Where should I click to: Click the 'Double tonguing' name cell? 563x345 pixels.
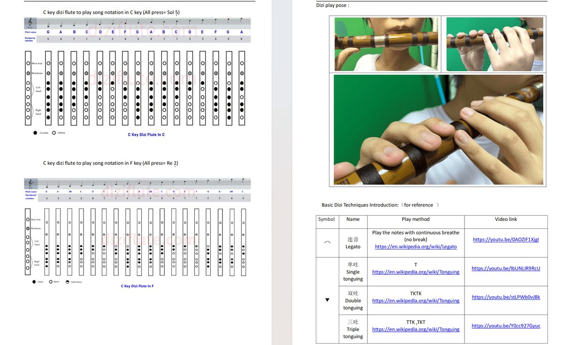pos(353,301)
